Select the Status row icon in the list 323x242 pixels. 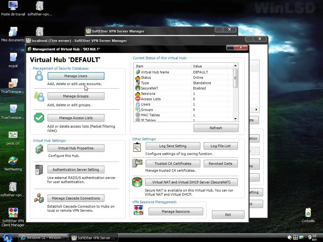click(138, 78)
